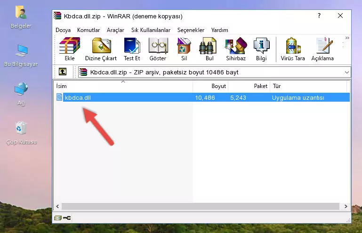Sort by Boyut column header
Screen dimensions: 362x233
click(210, 86)
